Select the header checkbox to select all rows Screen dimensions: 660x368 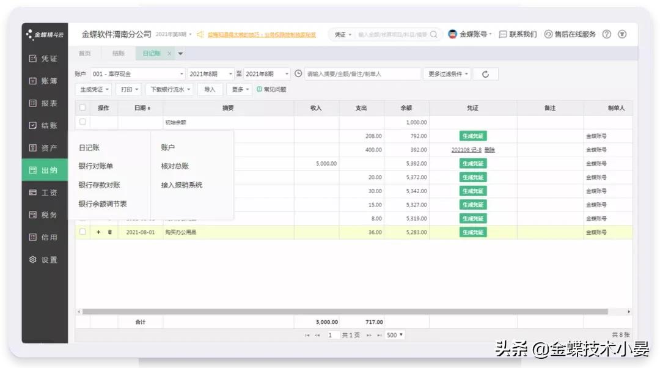82,107
